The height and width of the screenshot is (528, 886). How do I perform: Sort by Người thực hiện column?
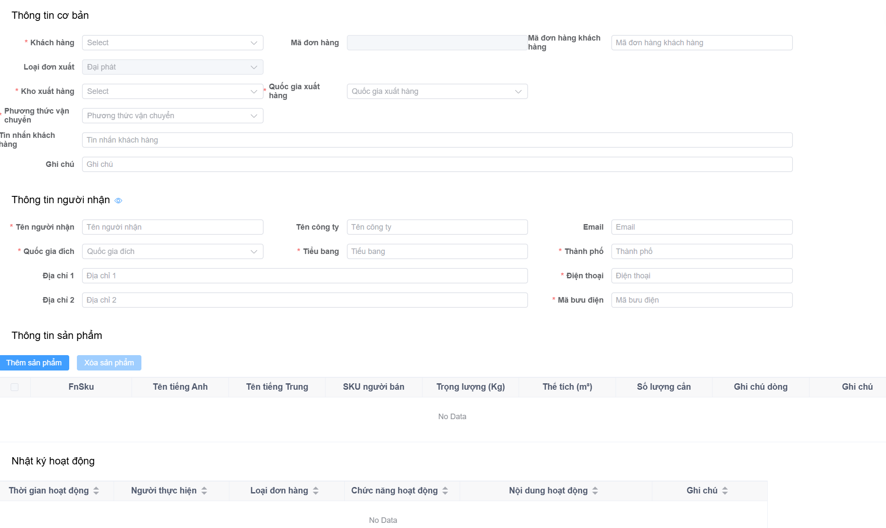point(204,491)
